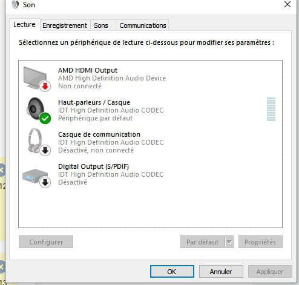Click the OK button
299x285 pixels.
point(172,272)
